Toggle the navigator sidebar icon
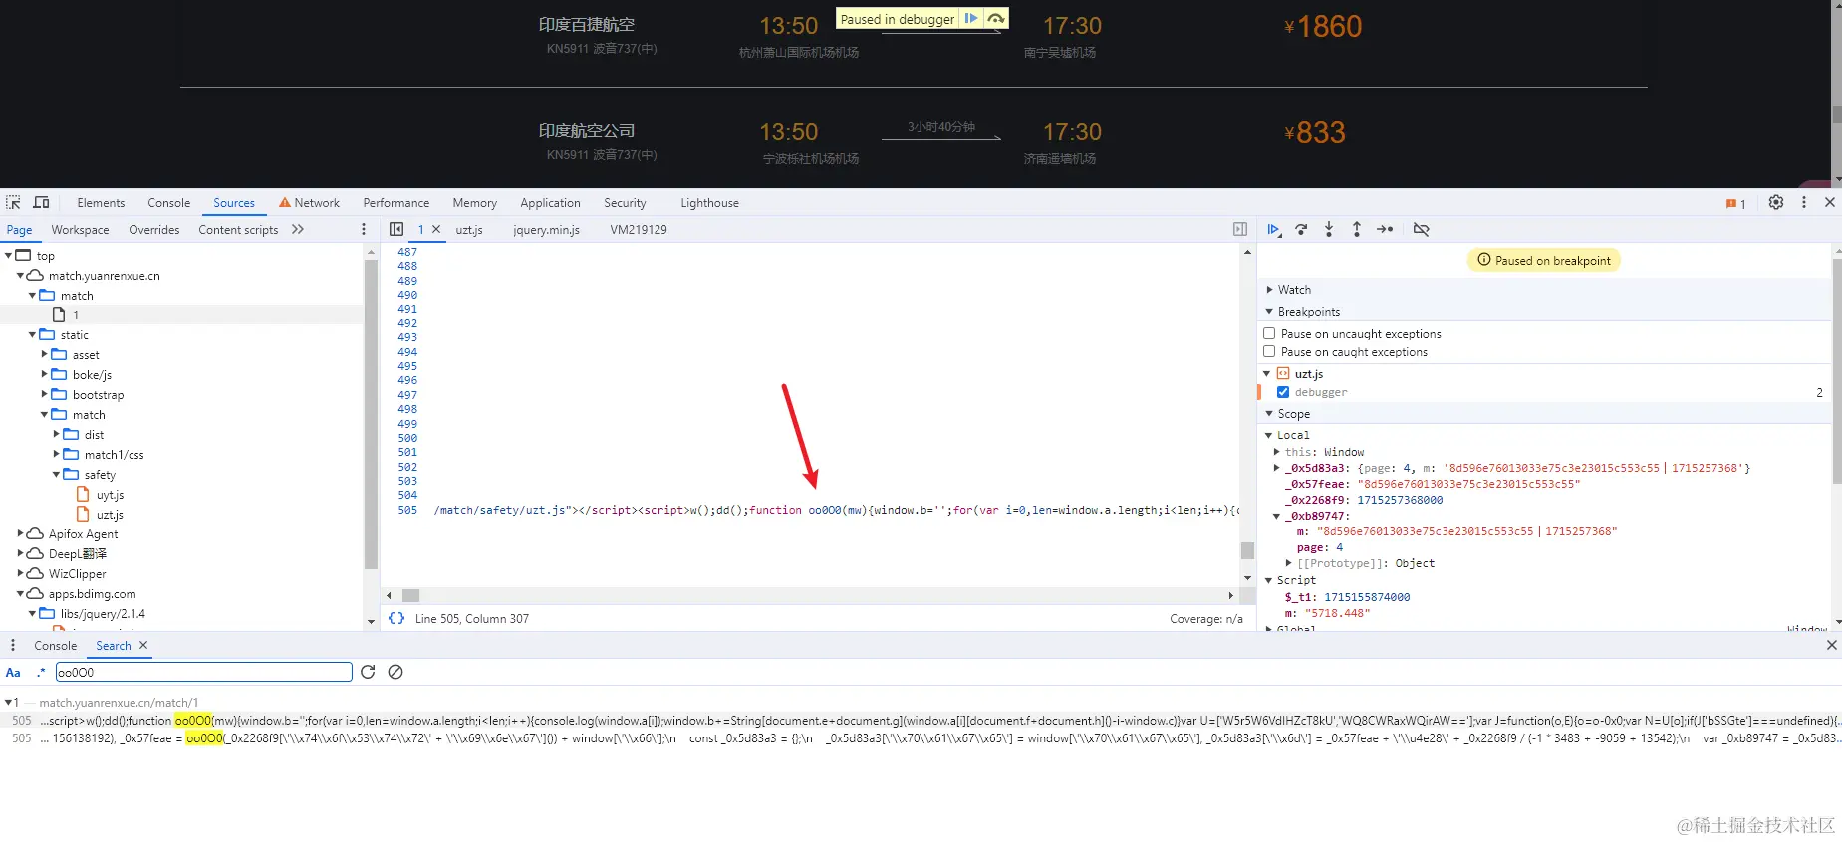This screenshot has height=842, width=1842. [396, 229]
